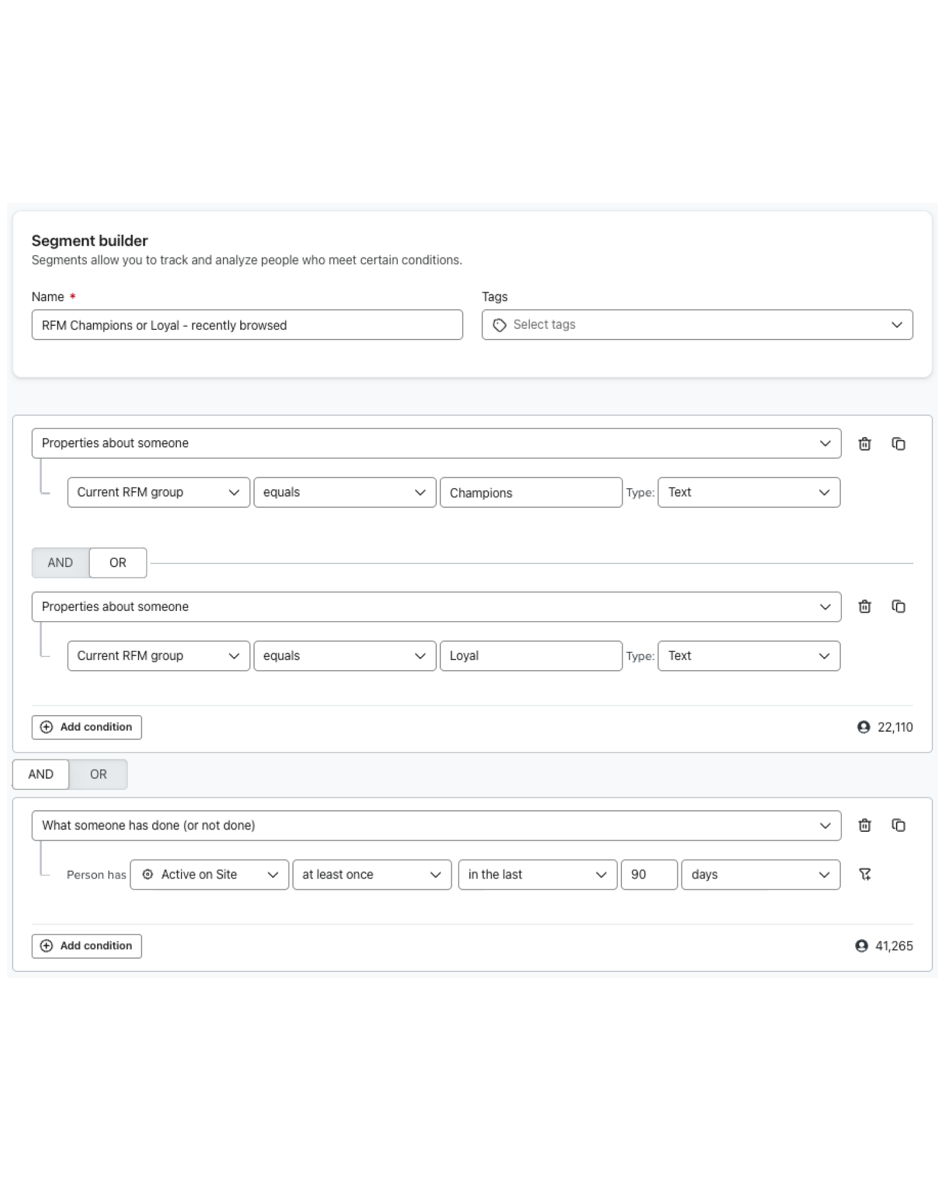Duplicate the Champions condition via copy icon

[x=898, y=444]
